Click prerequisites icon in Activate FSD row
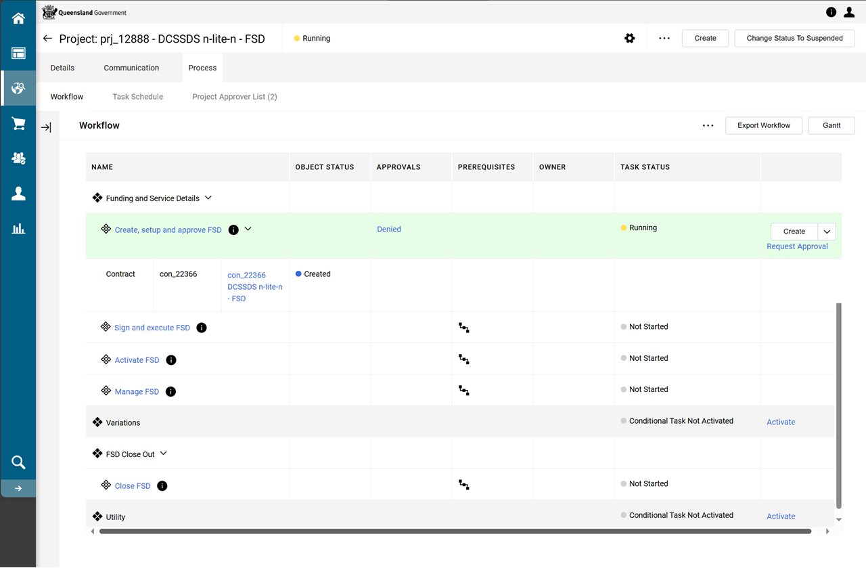Screen dimensions: 866x568 464,359
